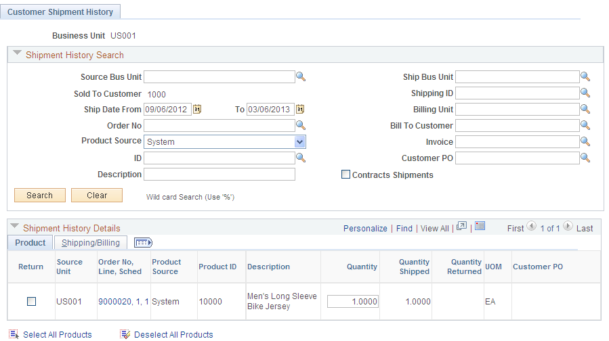609x341 pixels.
Task: Open lookup for Bill To Customer
Action: (585, 125)
